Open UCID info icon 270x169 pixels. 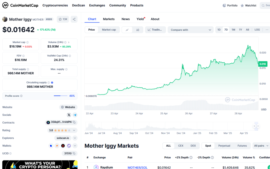pos(11,153)
